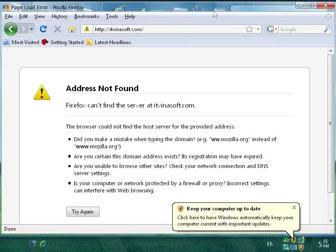The image size is (336, 252).
Task: Click inside the Google search box
Action: pyautogui.click(x=301, y=29)
